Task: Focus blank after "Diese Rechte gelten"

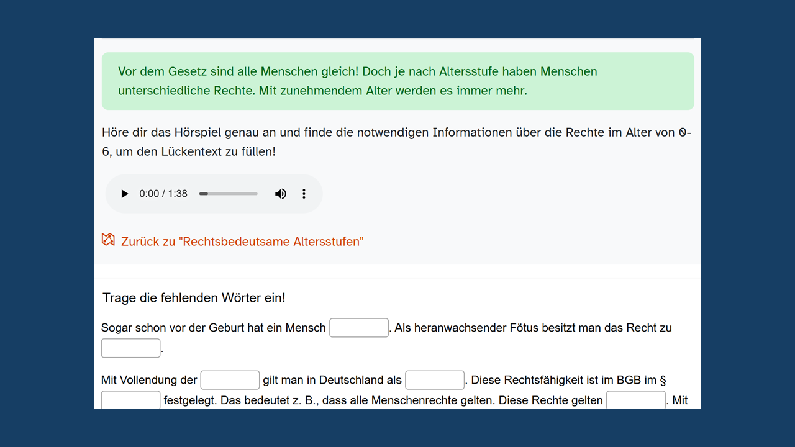Action: 635,400
